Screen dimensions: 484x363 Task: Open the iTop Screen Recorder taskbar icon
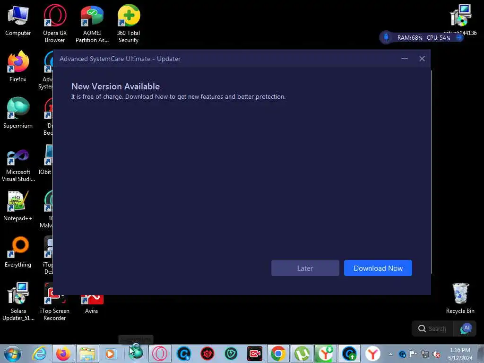(x=255, y=354)
